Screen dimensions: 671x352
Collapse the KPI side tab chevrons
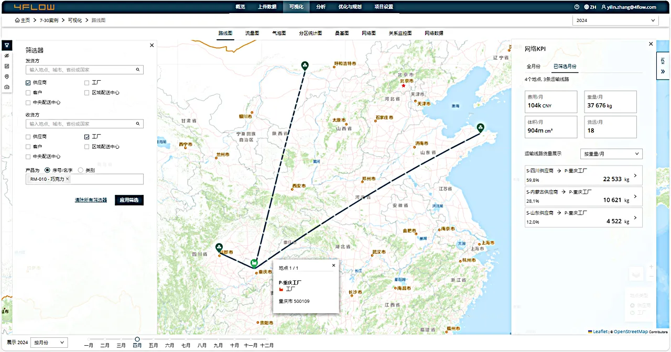(663, 71)
